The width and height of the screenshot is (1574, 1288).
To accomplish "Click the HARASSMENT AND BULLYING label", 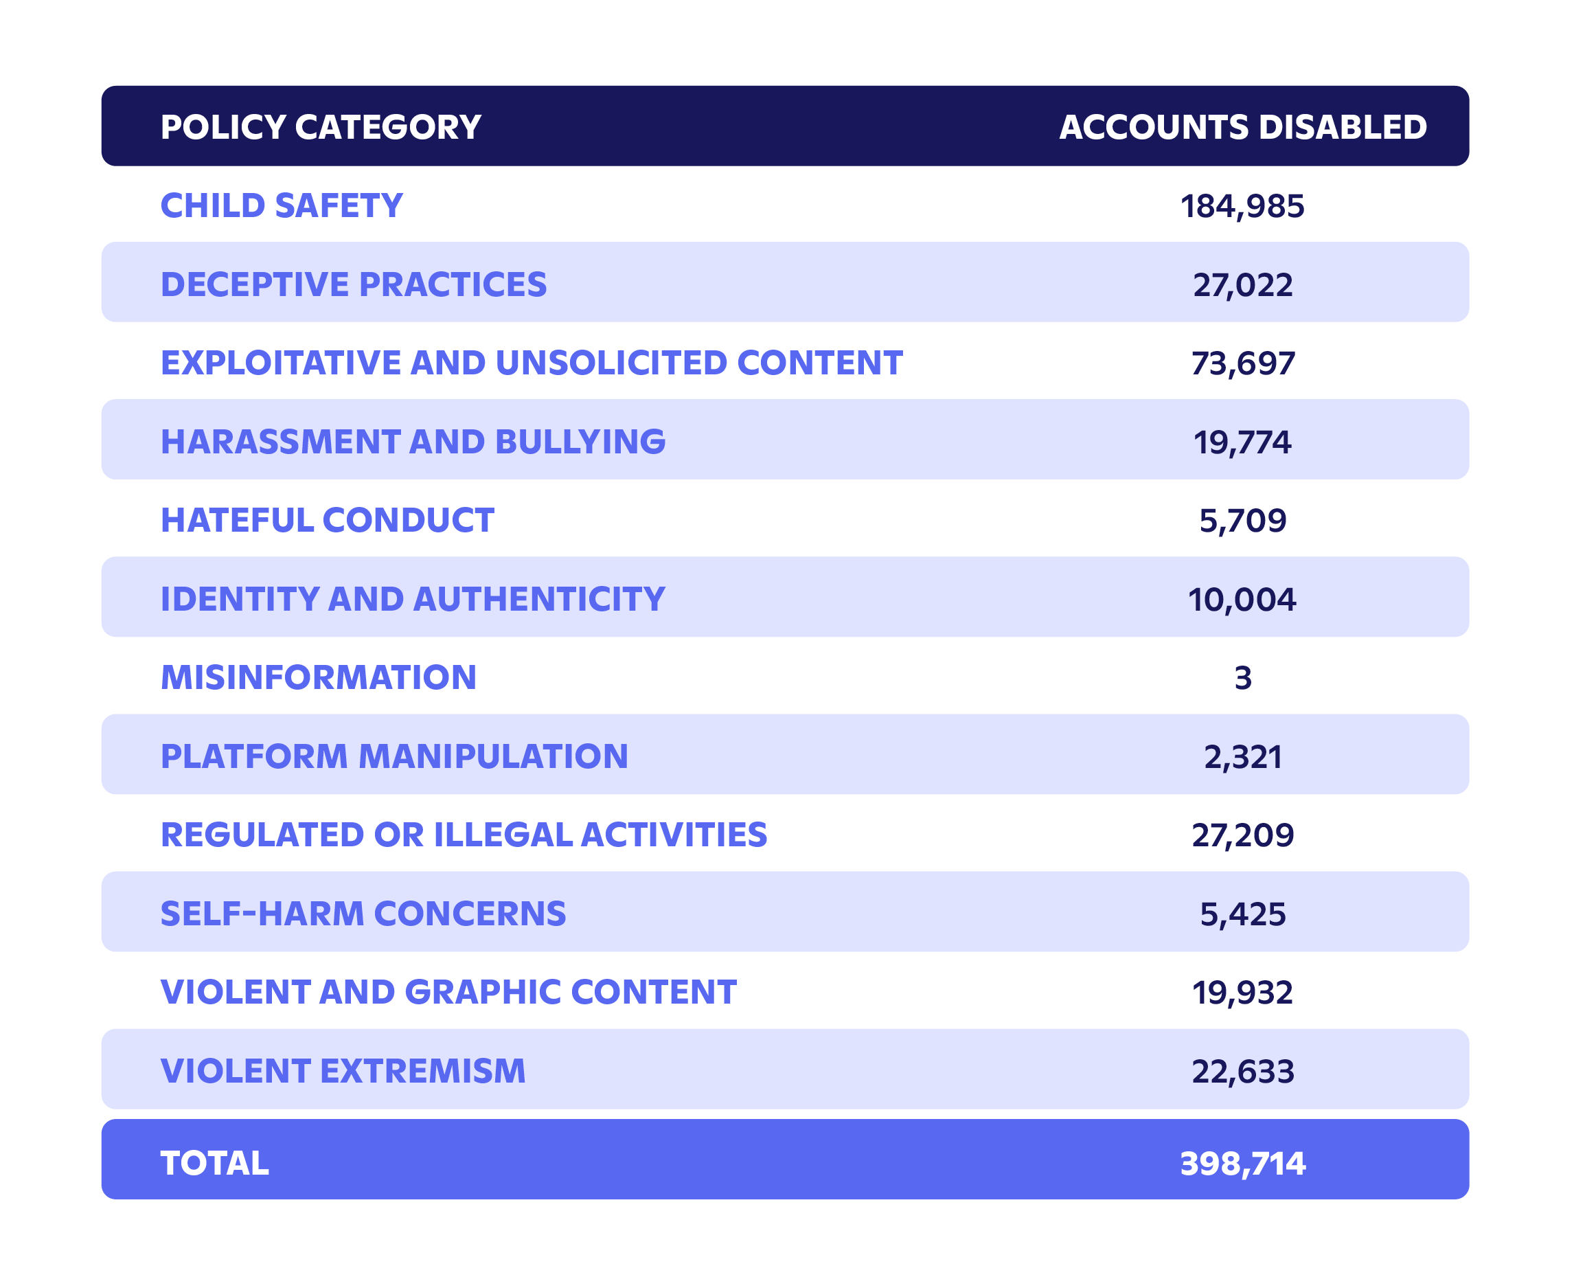I will [413, 442].
